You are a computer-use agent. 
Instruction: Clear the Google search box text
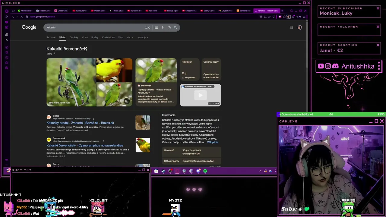point(148,27)
